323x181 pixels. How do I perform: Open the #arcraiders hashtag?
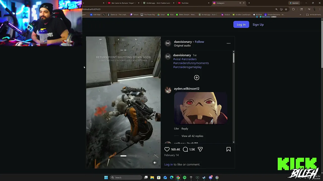pyautogui.click(x=189, y=59)
